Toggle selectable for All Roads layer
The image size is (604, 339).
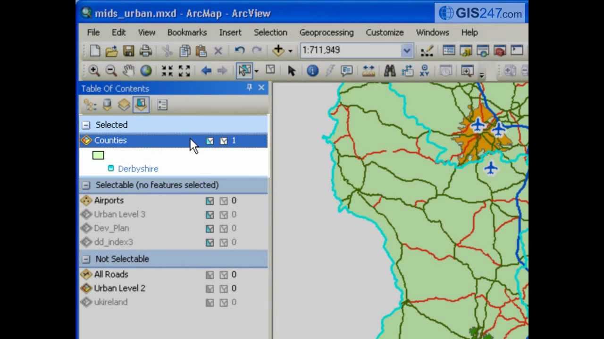pyautogui.click(x=210, y=275)
